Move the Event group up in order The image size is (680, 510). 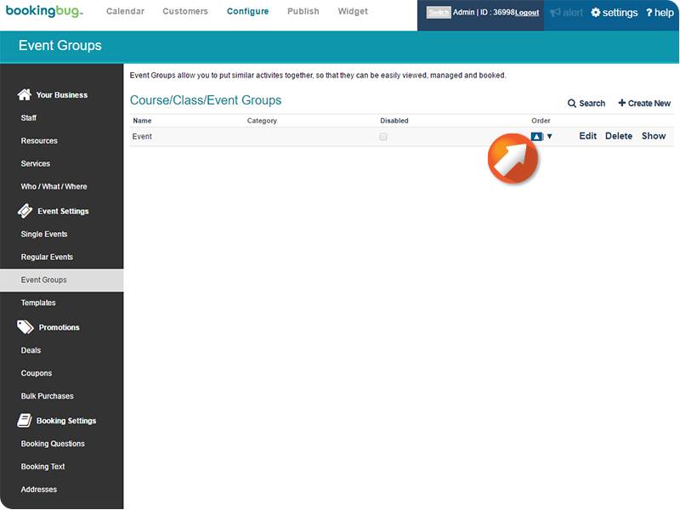535,136
